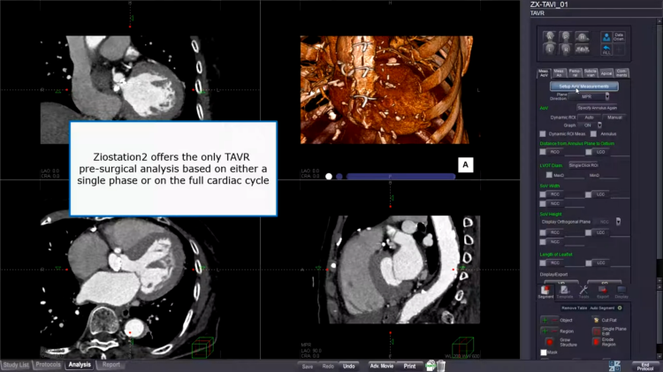The height and width of the screenshot is (372, 663).
Task: Check LCC under SoV Width
Action: coord(588,194)
